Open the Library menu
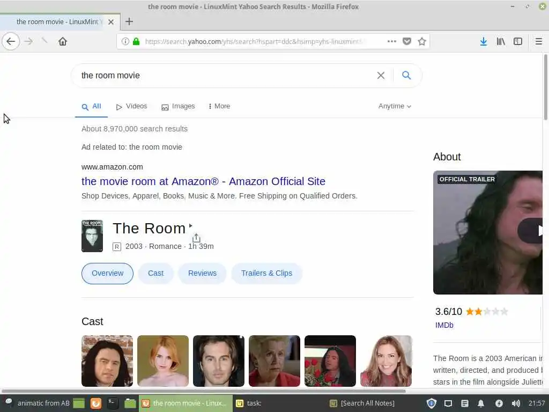The height and width of the screenshot is (412, 549). (x=501, y=41)
